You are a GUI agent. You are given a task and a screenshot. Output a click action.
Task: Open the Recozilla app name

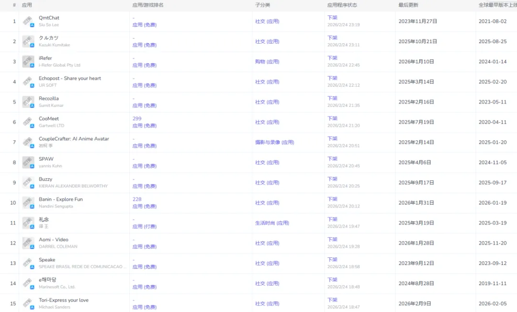click(x=49, y=98)
